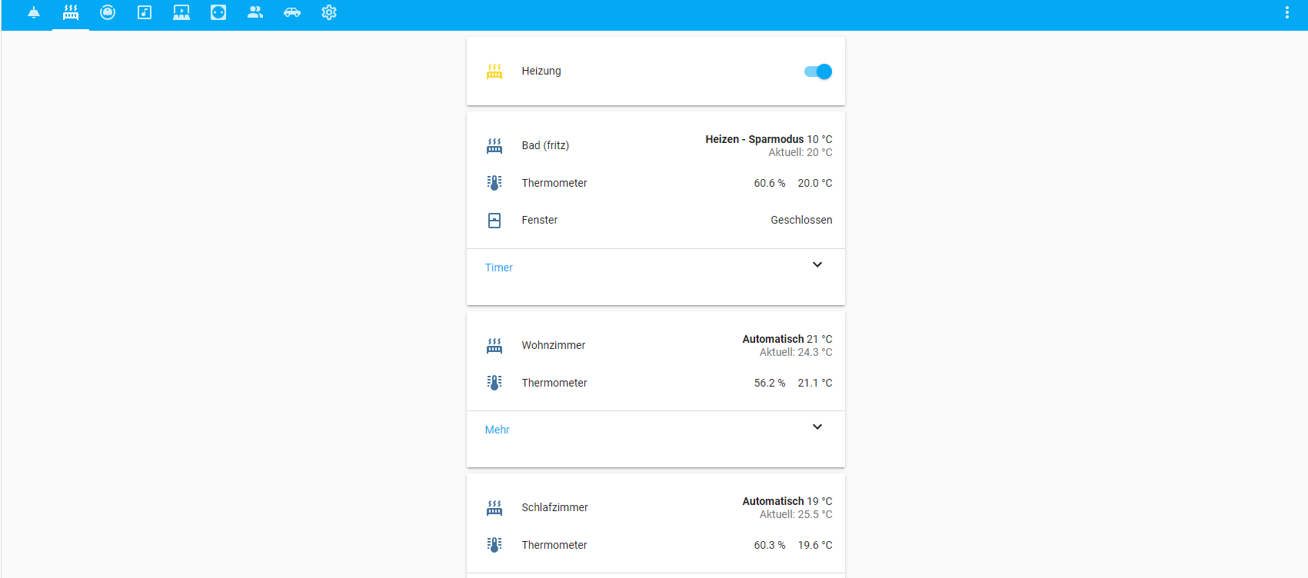Click the 'Aktuell: 25.5 °C' reading

pos(796,514)
